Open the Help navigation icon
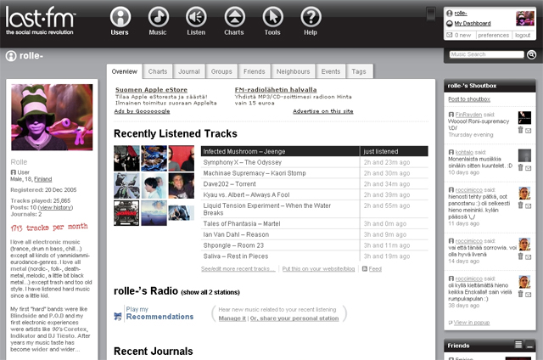 311,17
